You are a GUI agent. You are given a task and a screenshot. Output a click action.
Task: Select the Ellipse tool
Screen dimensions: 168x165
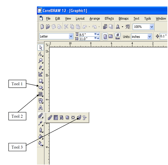click(x=41, y=87)
